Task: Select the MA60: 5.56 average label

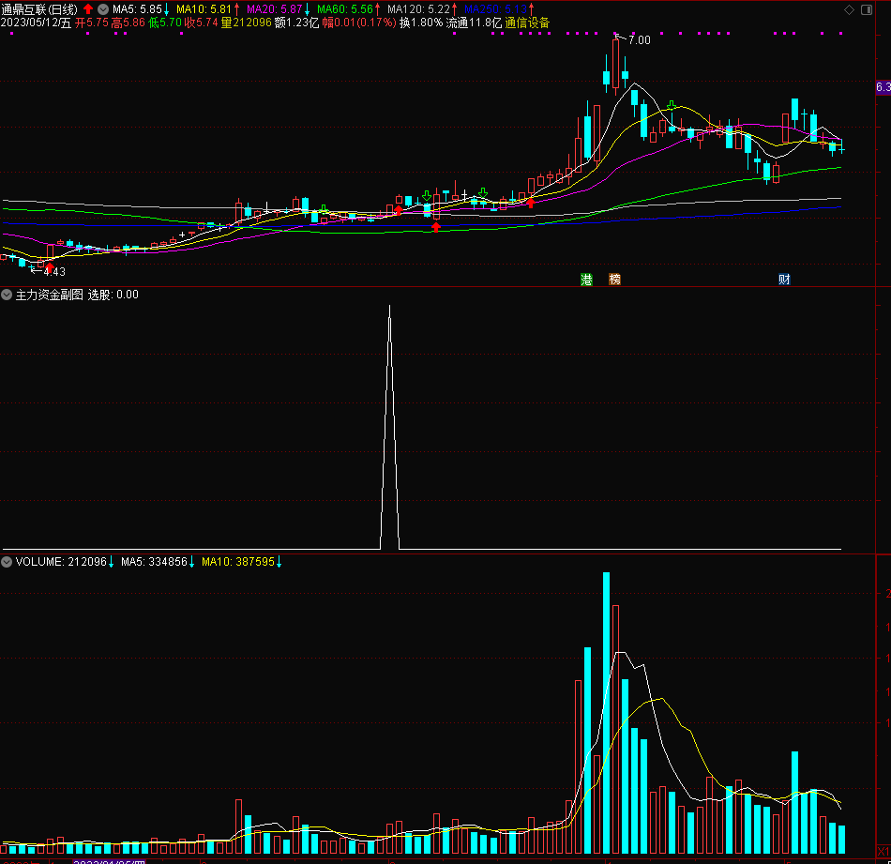Action: [x=345, y=9]
